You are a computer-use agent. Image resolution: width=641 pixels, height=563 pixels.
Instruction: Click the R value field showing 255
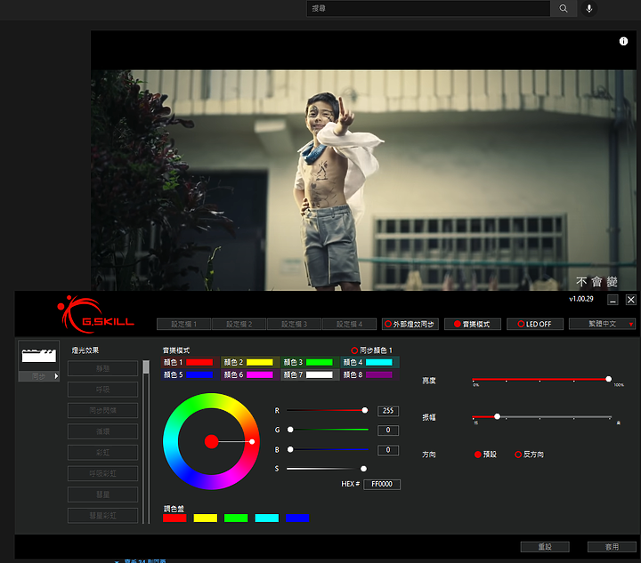tap(388, 411)
